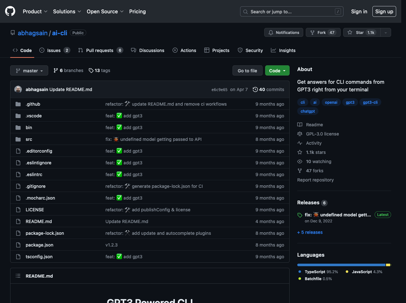Viewport: 406px width, 303px height.
Task: Open the package.json file
Action: coord(39,245)
